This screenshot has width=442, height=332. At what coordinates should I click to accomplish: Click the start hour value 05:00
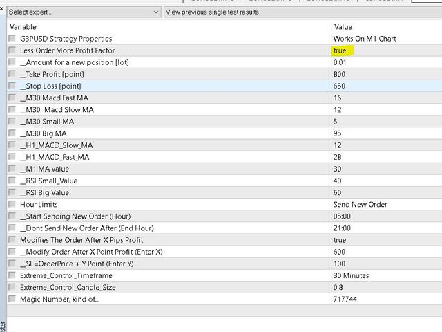[342, 216]
